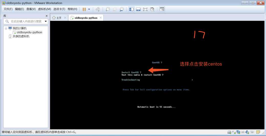Click the Press Tab configuration hint text
The width and height of the screenshot is (266, 136).
(156, 90)
